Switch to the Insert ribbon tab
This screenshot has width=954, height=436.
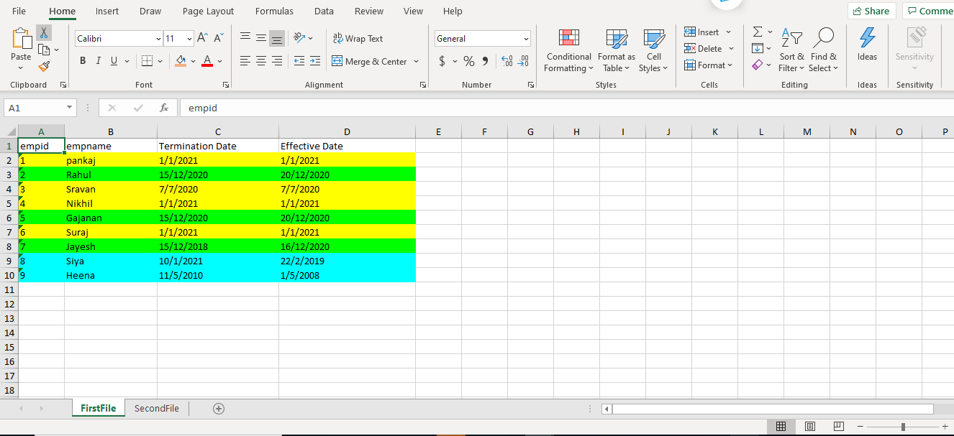pos(107,11)
